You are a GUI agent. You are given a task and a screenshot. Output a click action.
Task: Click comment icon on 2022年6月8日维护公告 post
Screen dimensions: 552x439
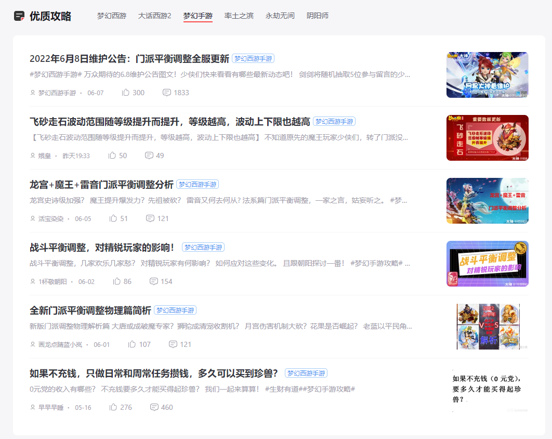click(x=166, y=93)
